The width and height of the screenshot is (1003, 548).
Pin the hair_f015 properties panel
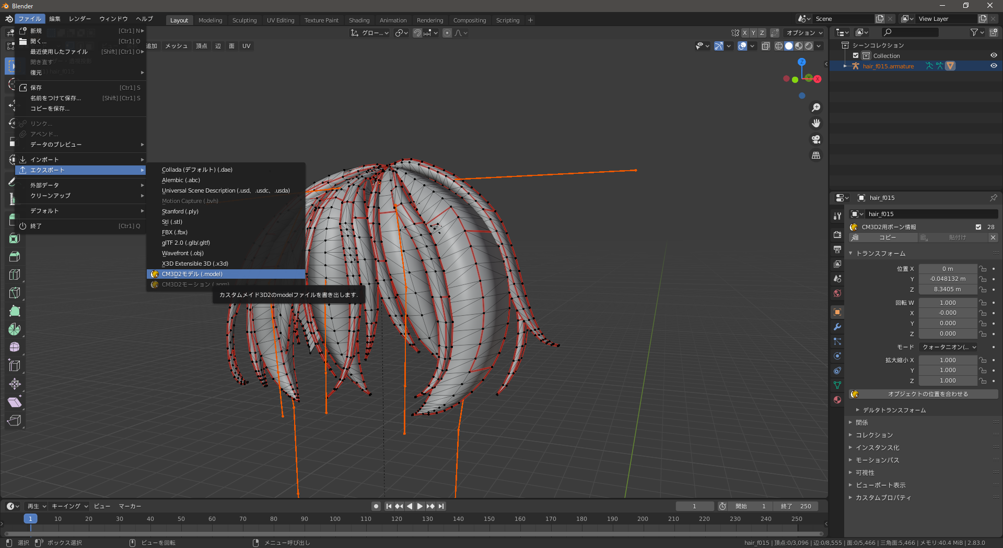click(993, 198)
